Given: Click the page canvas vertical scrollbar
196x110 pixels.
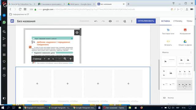Looking at the screenshot, I should (159, 75).
